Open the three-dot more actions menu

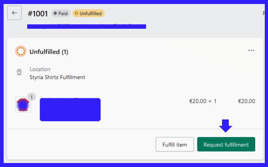[251, 50]
